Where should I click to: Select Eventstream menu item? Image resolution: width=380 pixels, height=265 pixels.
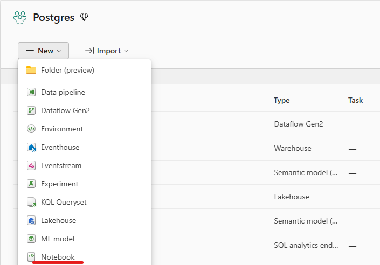[84, 165]
